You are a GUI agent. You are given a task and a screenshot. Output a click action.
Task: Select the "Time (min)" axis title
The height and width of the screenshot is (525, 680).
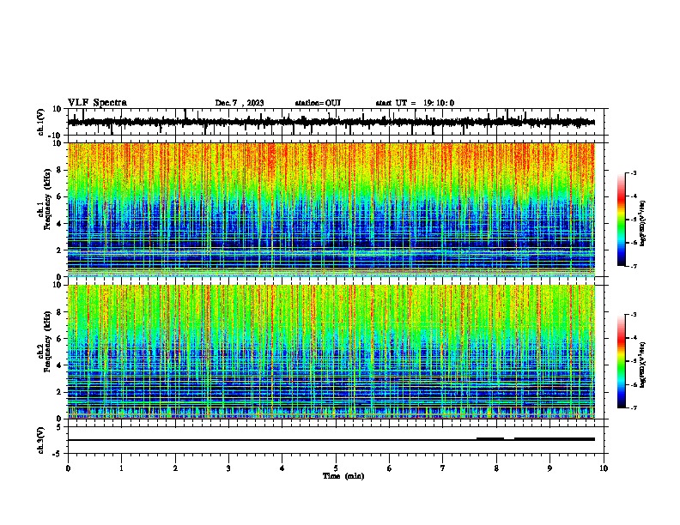[343, 476]
